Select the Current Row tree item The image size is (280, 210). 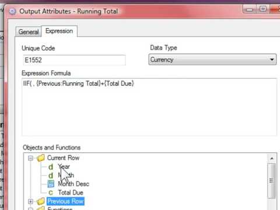pyautogui.click(x=63, y=157)
